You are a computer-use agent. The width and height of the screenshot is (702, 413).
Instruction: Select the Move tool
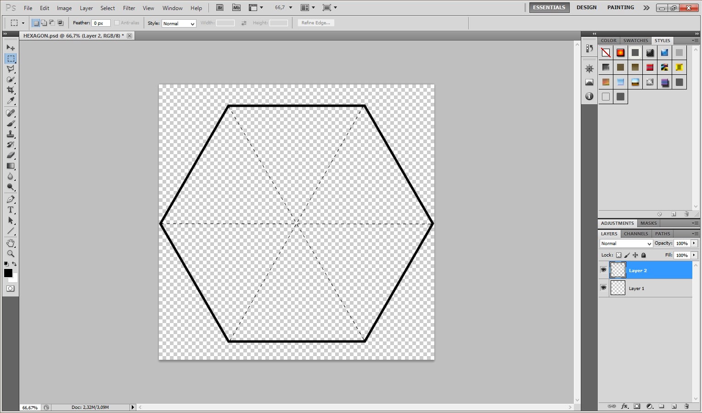click(11, 47)
